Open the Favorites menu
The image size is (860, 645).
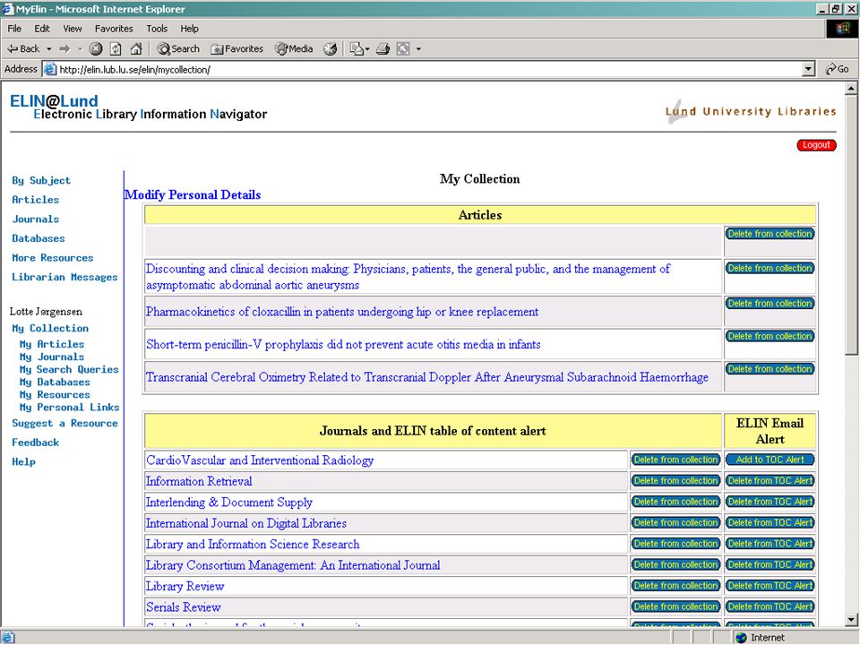114,29
